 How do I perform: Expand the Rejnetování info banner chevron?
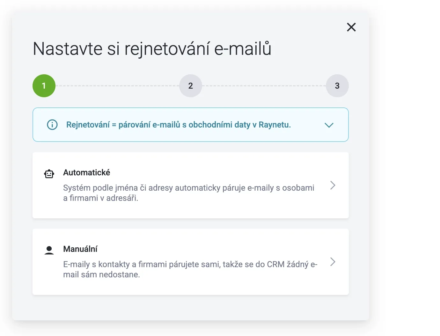(x=329, y=125)
